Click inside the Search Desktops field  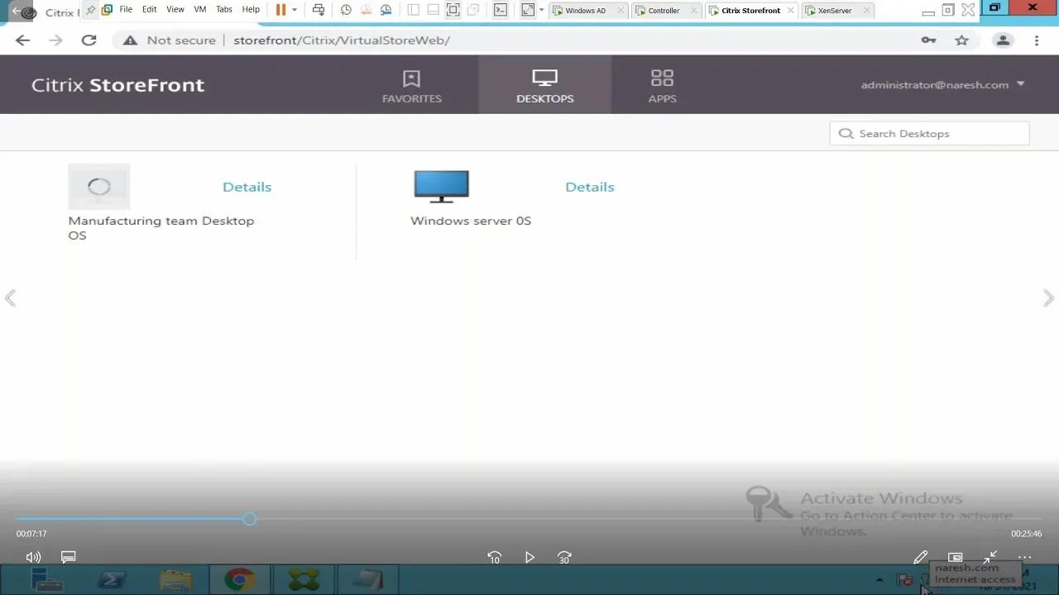click(929, 133)
